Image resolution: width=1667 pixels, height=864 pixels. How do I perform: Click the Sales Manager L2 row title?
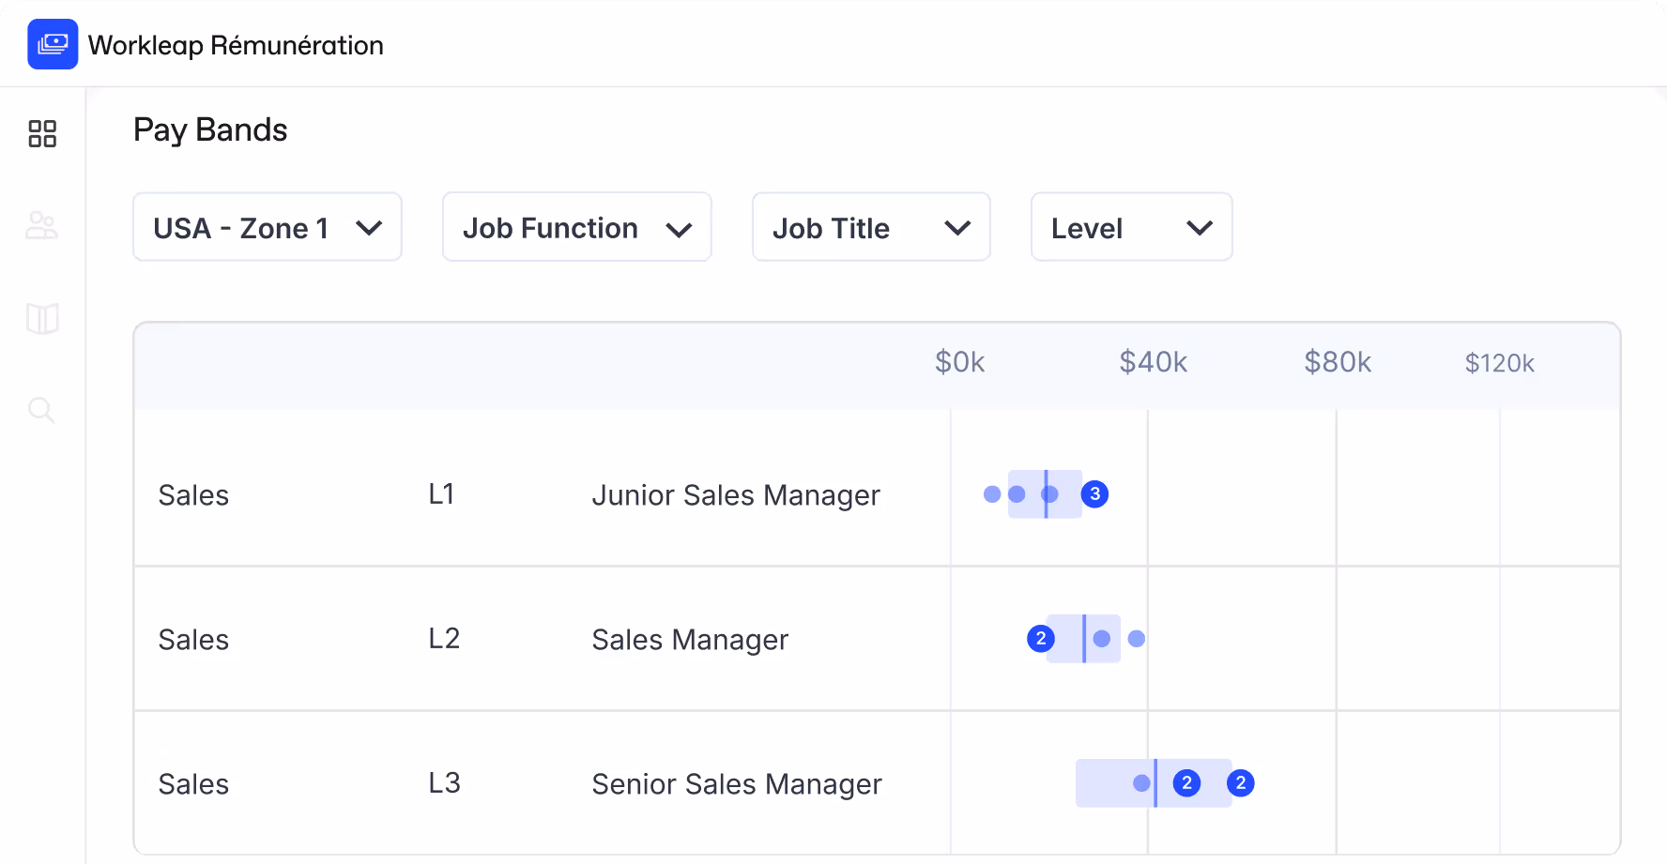click(690, 640)
